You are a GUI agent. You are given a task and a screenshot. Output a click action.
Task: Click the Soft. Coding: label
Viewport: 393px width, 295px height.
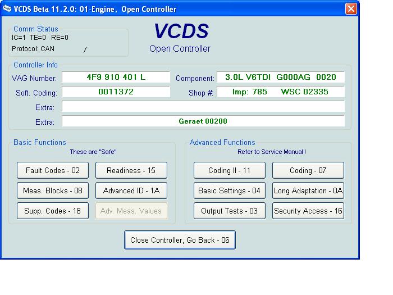(x=36, y=93)
